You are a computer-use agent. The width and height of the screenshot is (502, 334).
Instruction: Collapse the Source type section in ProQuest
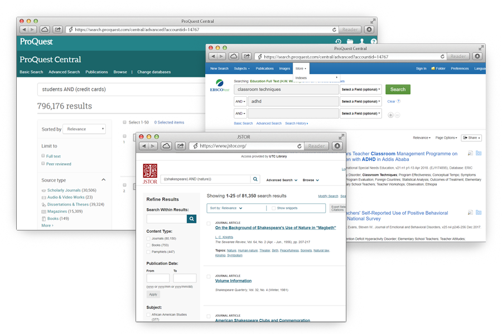tap(103, 180)
